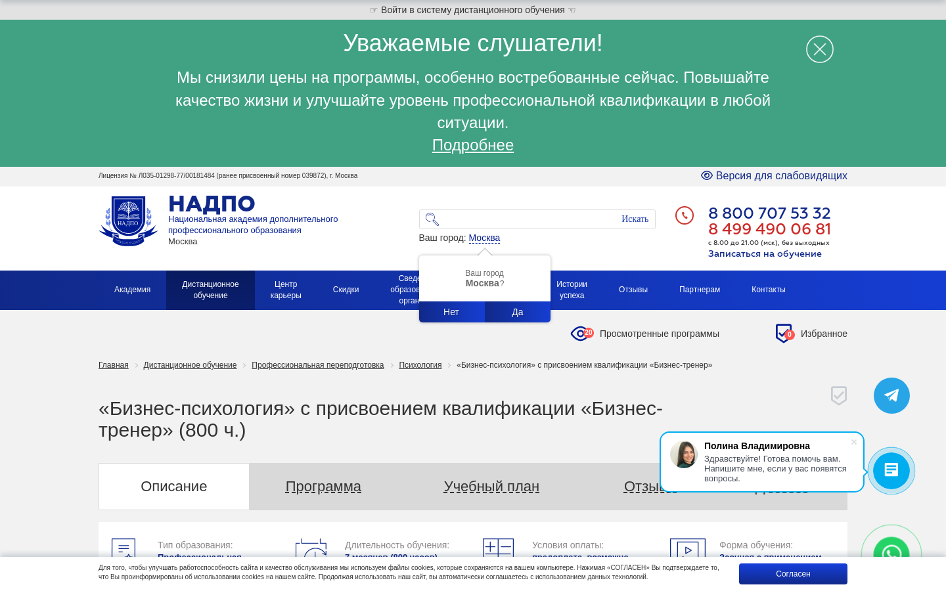Switch to the Учебный план tab

point(491,487)
